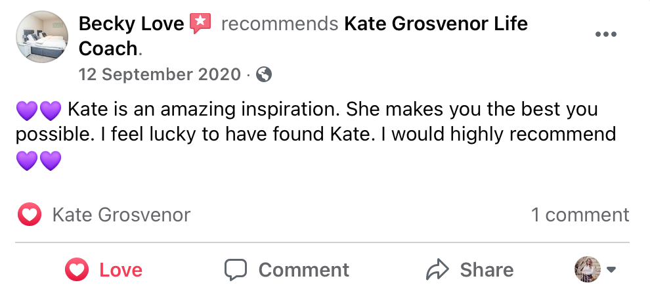Open the small profile avatar identity switcher
This screenshot has width=650, height=293.
[587, 269]
